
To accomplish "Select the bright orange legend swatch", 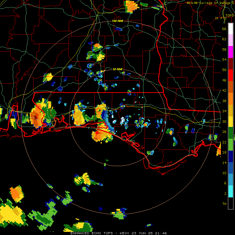I will click(231, 99).
